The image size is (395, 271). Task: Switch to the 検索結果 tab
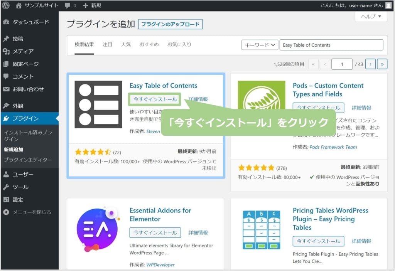pos(84,45)
